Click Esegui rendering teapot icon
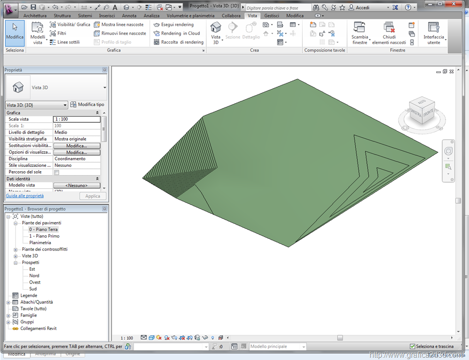This screenshot has width=469, height=360. pos(157,25)
